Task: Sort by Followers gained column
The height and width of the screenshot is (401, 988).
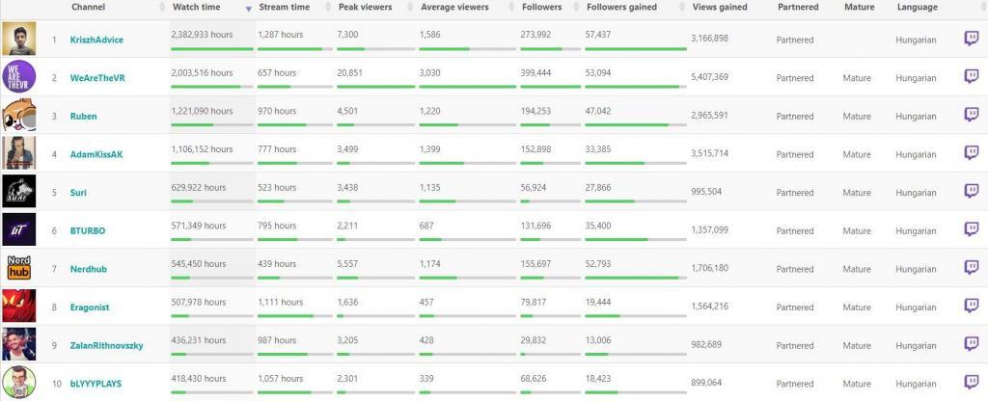Action: coord(621,8)
